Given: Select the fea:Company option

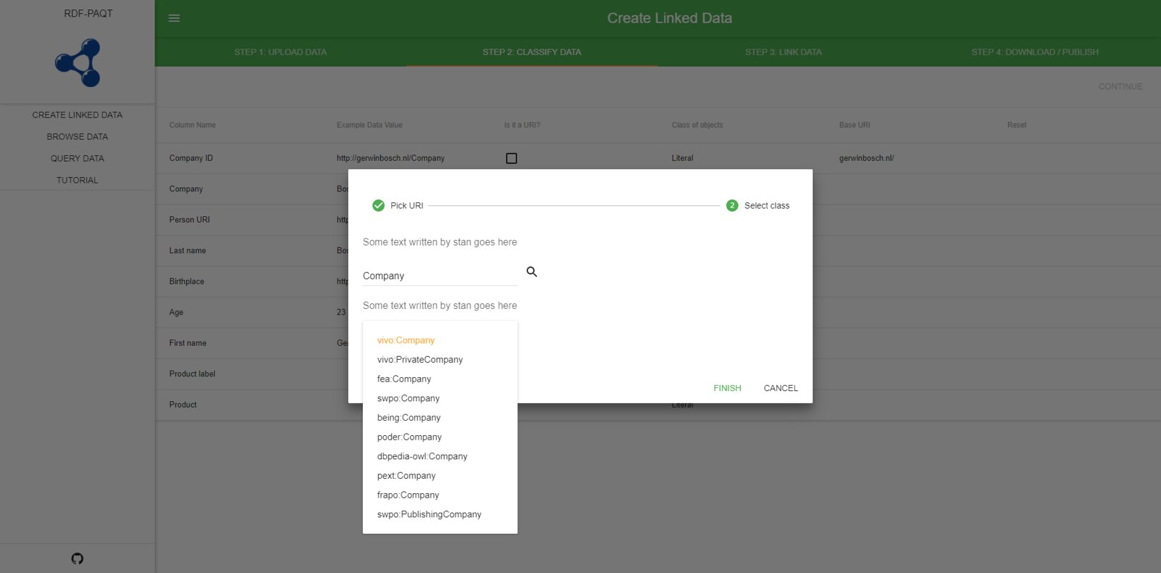Looking at the screenshot, I should [x=404, y=379].
